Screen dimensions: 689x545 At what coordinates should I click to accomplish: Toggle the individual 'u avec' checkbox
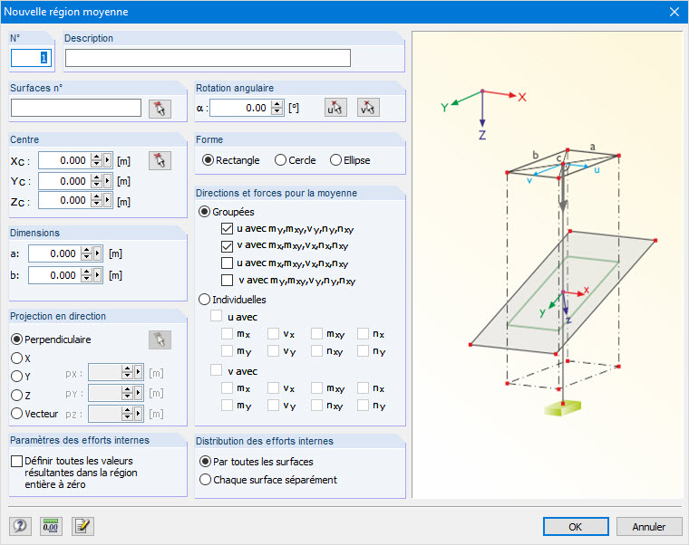[216, 316]
